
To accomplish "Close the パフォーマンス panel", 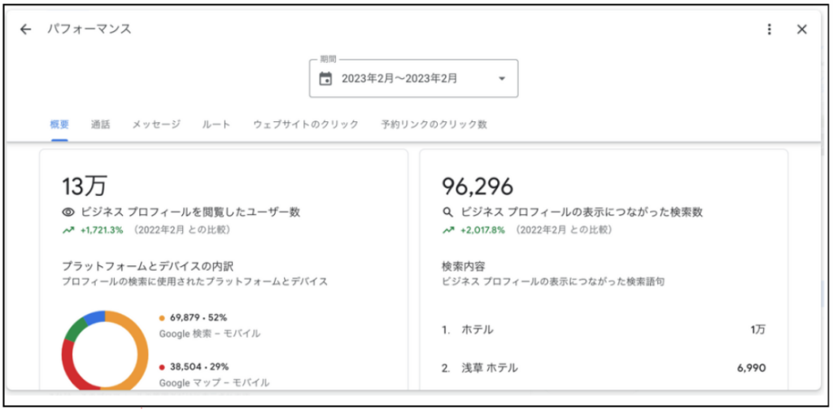I will [802, 29].
